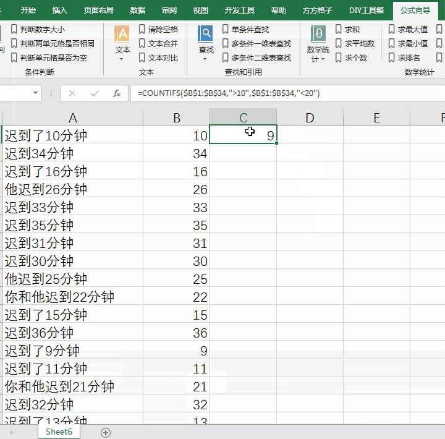445x439 pixels.
Task: Select cell containing 迟到30分钟
Action: [73, 260]
